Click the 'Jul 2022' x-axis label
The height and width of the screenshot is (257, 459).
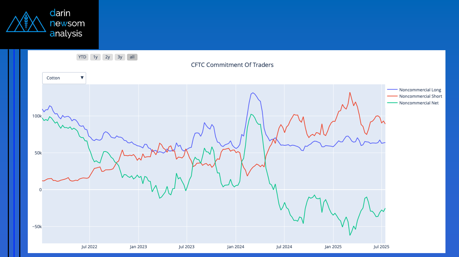89,246
